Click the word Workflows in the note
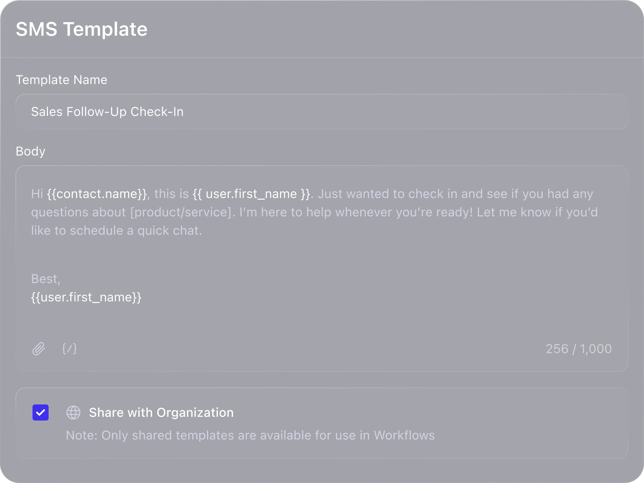Screen dimensions: 644x483 [404, 435]
